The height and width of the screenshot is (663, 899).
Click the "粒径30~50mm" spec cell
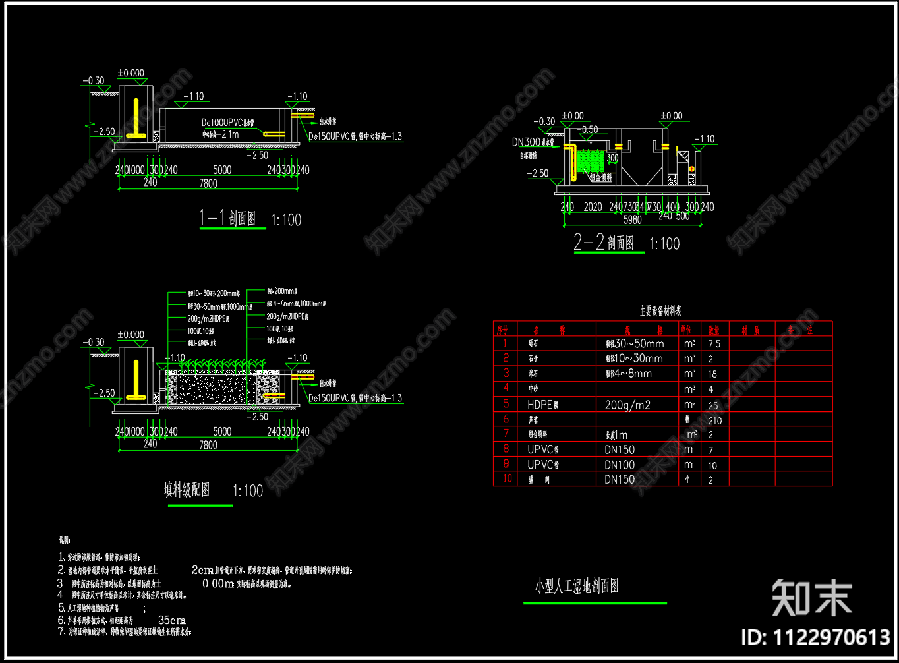point(634,344)
